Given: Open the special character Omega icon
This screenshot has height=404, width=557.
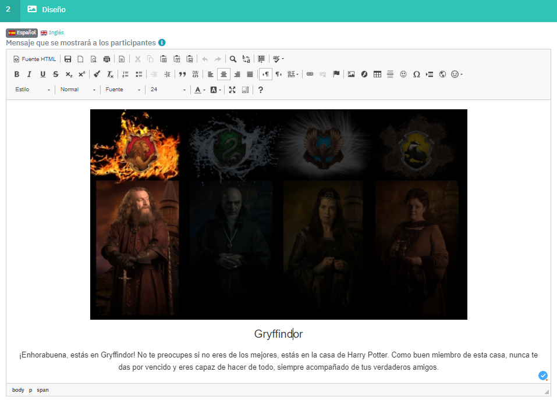Looking at the screenshot, I should (x=416, y=74).
